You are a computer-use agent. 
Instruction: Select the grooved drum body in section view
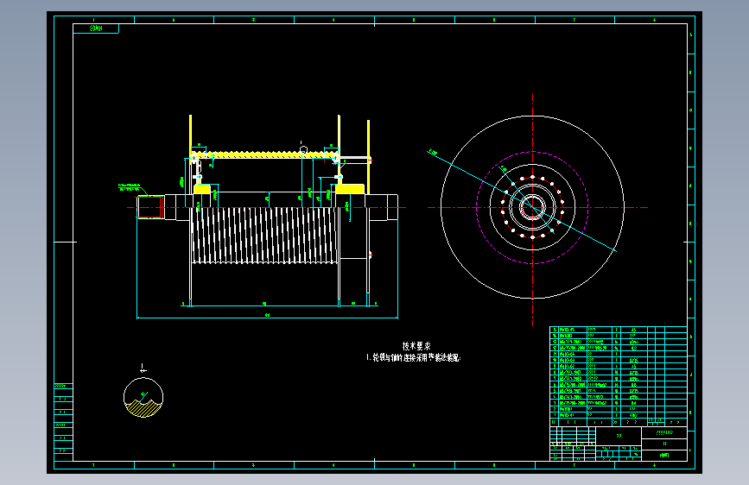264,235
